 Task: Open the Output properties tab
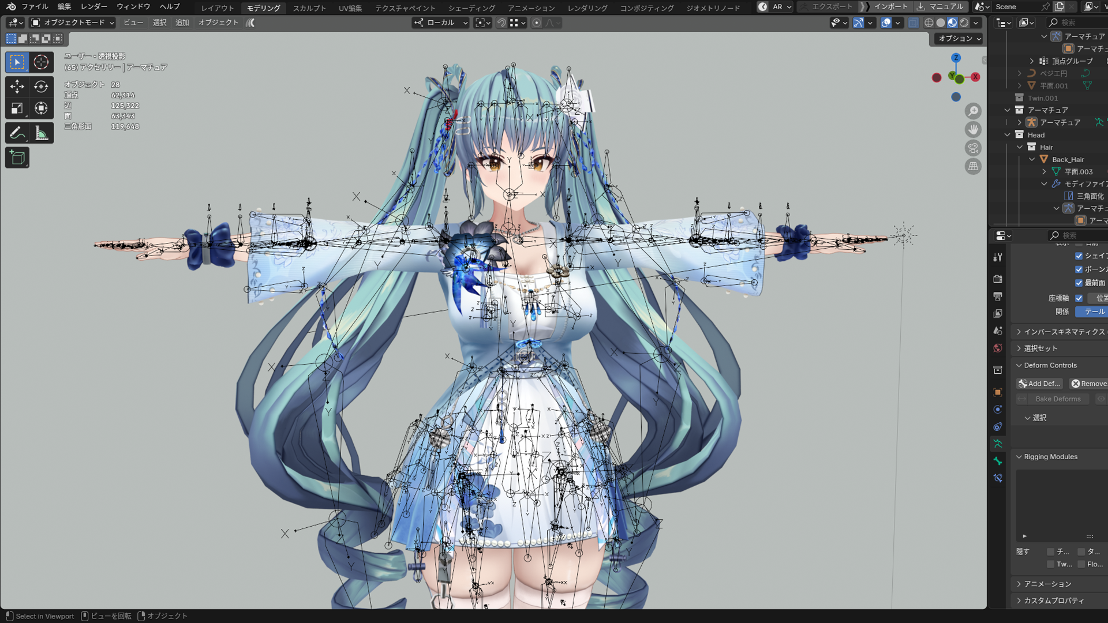[998, 297]
